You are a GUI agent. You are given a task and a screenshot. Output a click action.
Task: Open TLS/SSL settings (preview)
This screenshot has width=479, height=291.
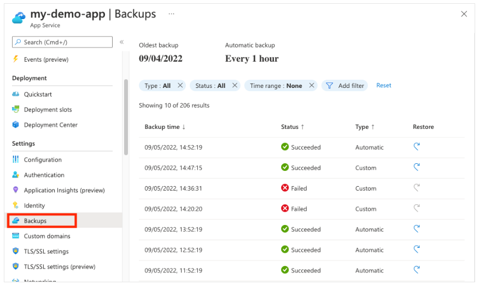click(x=60, y=266)
